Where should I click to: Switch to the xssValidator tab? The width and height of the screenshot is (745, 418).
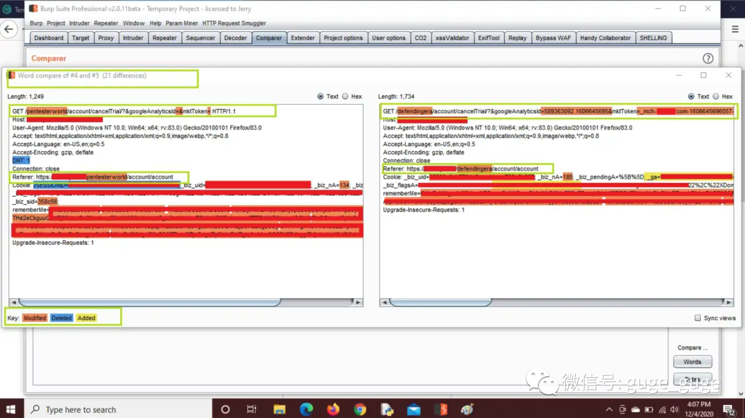pos(453,38)
